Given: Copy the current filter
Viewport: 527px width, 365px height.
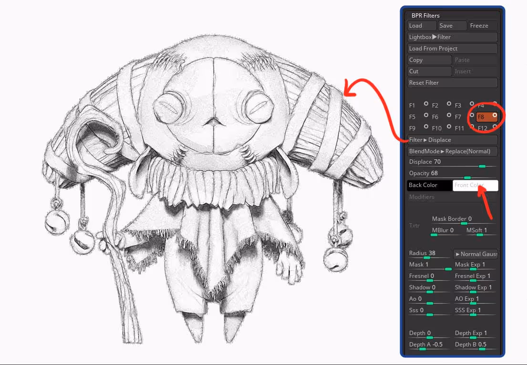Looking at the screenshot, I should tap(429, 60).
